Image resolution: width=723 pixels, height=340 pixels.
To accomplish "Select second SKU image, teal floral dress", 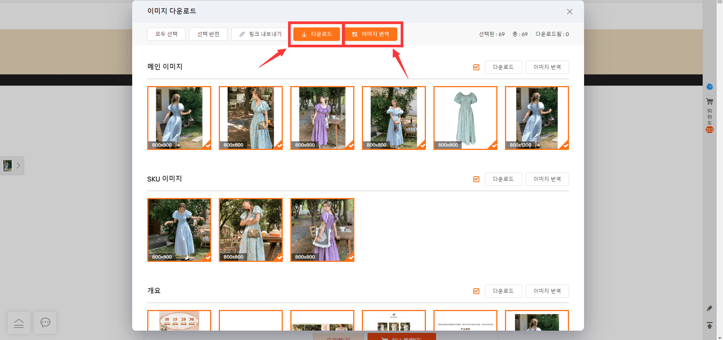I will (x=251, y=230).
